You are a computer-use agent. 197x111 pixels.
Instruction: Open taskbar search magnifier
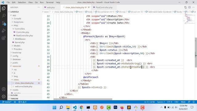point(61,108)
